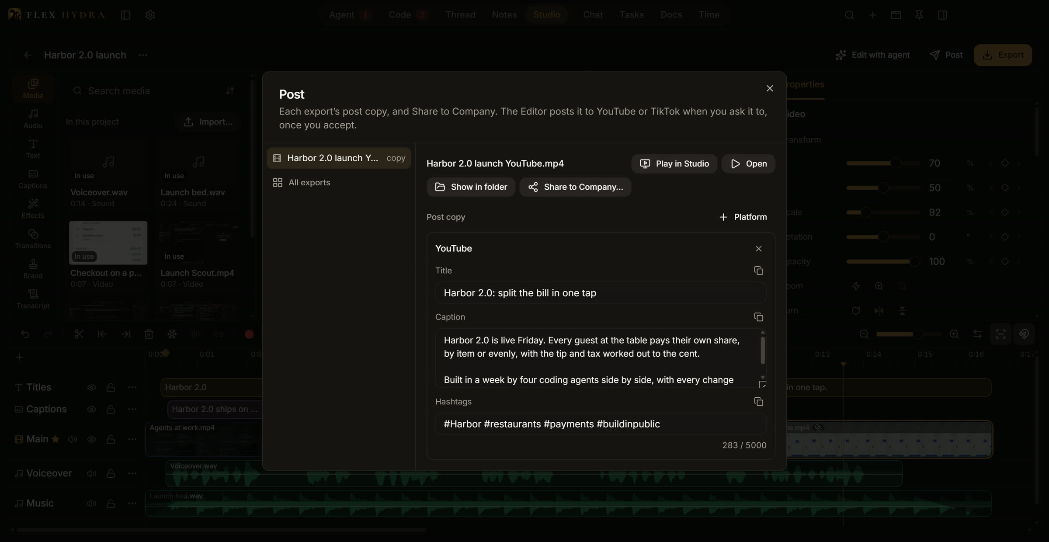
Task: Go back from Harbor 2.0 launch project
Action: tap(28, 55)
